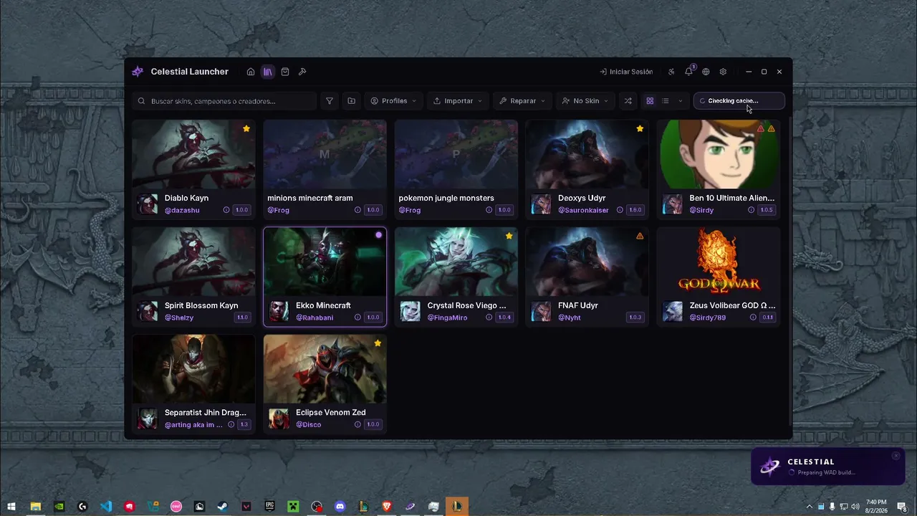Open the tools hammer icon
The image size is (917, 516).
tap(302, 72)
